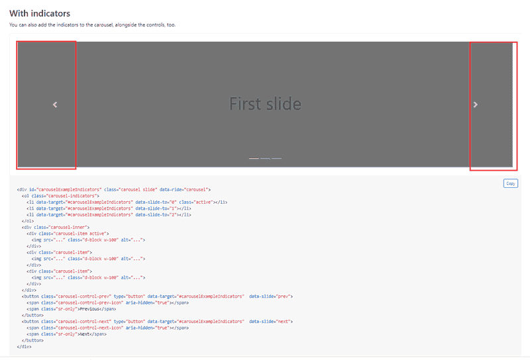Click the carousel-control-prev button code line

point(157,296)
